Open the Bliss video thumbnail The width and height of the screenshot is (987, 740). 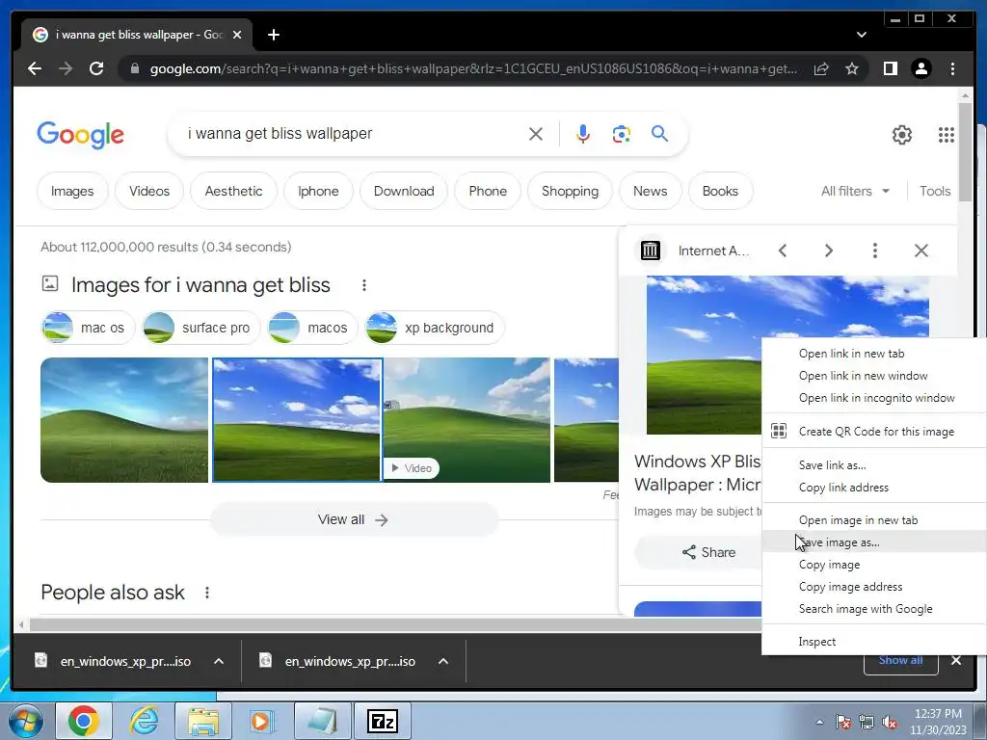coord(467,420)
